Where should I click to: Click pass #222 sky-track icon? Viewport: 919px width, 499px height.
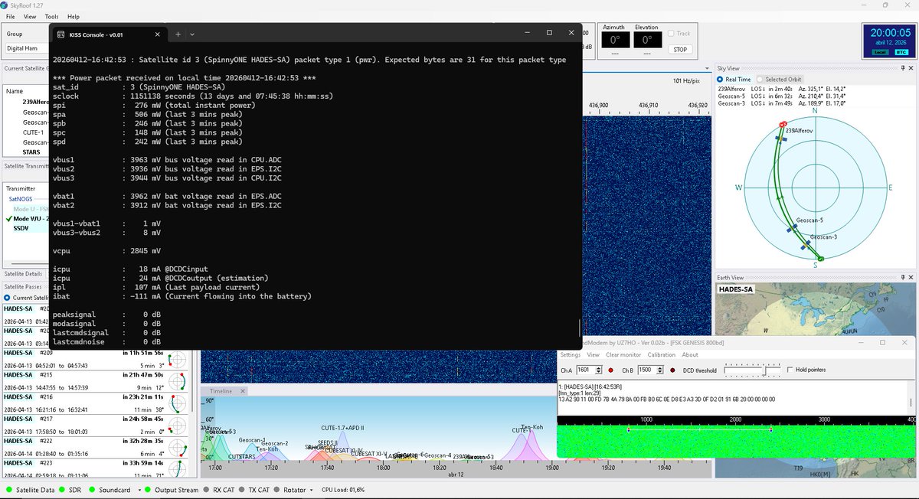coord(177,446)
